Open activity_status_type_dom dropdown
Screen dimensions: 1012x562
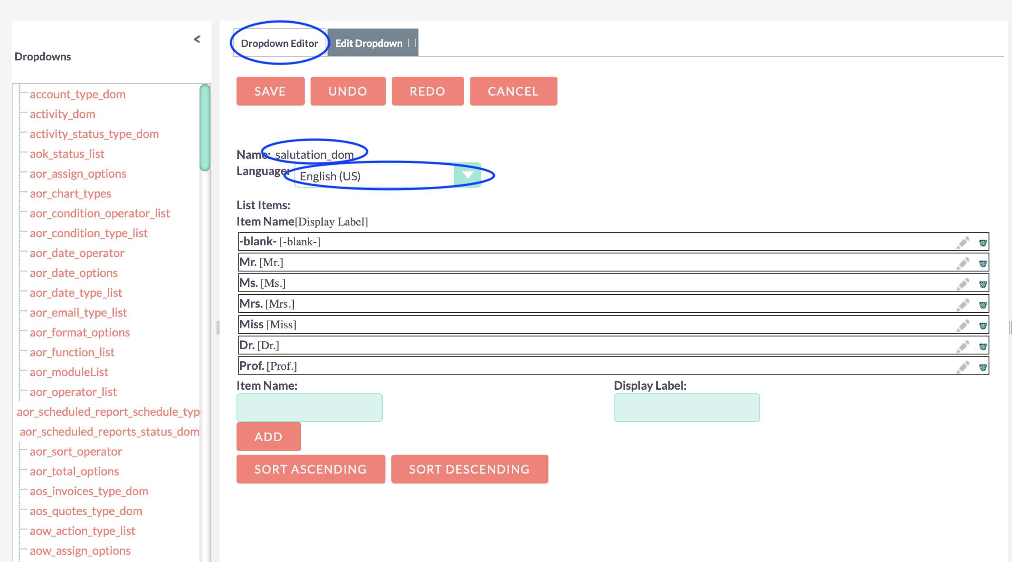(94, 134)
